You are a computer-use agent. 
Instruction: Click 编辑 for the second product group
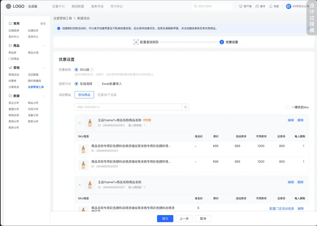[x=291, y=182]
